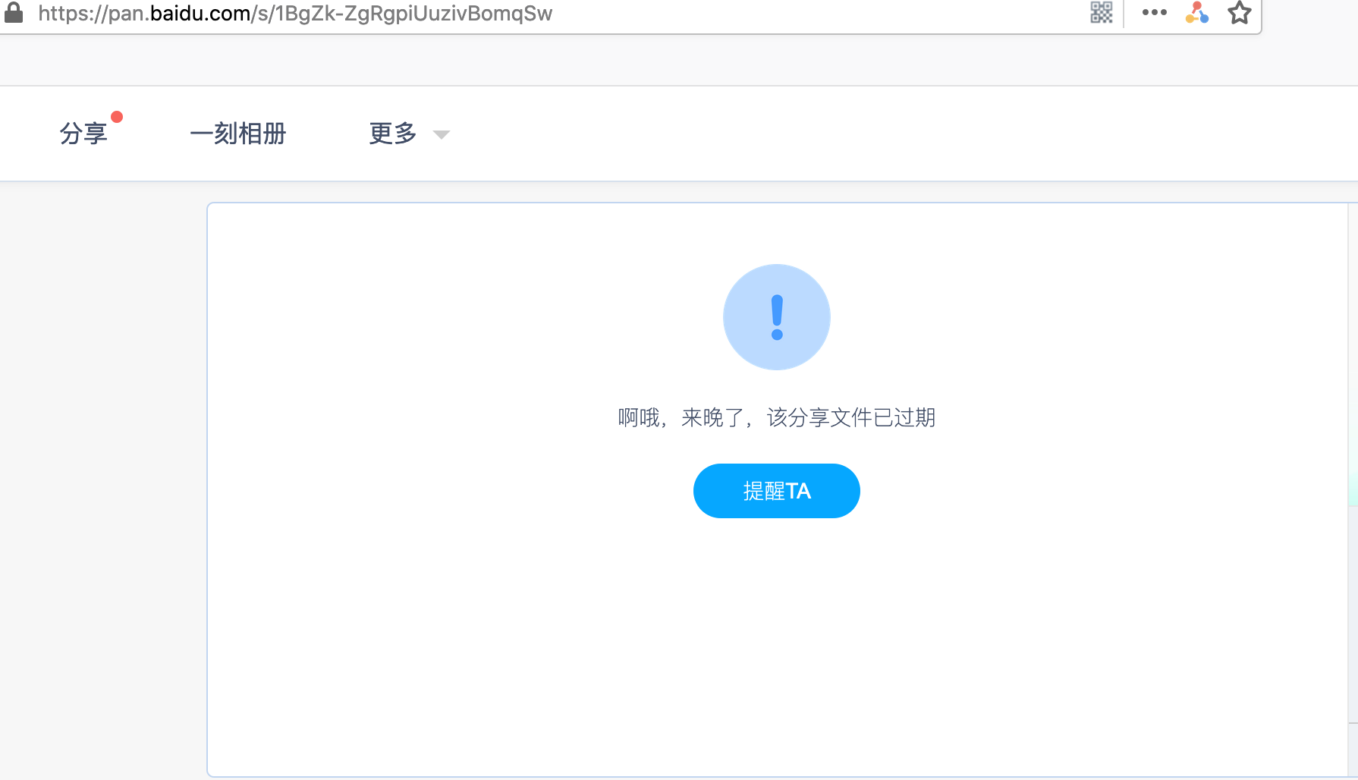Open the 一刻相册 tab
The height and width of the screenshot is (780, 1358).
(x=238, y=134)
